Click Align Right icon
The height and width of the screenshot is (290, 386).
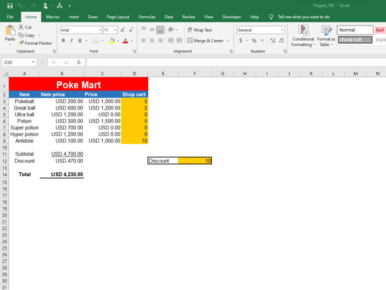[160, 41]
